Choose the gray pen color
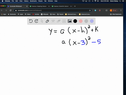Viewport: 126px width, 95px height. [x=86, y=21]
